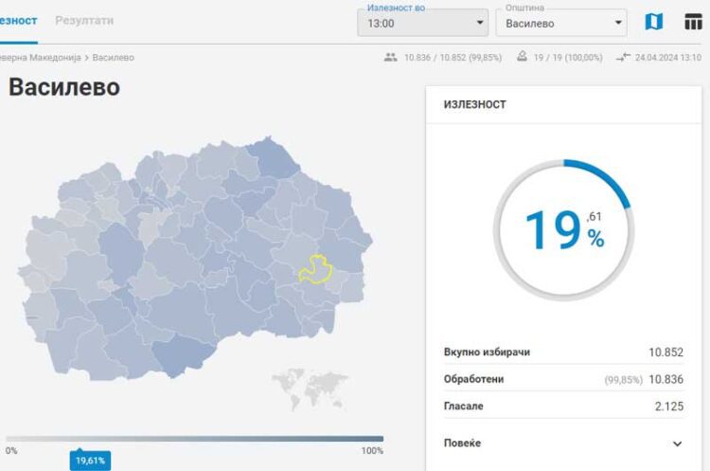This screenshot has height=471, width=710.
Task: Open the Општина Василево dropdown
Action: click(561, 23)
